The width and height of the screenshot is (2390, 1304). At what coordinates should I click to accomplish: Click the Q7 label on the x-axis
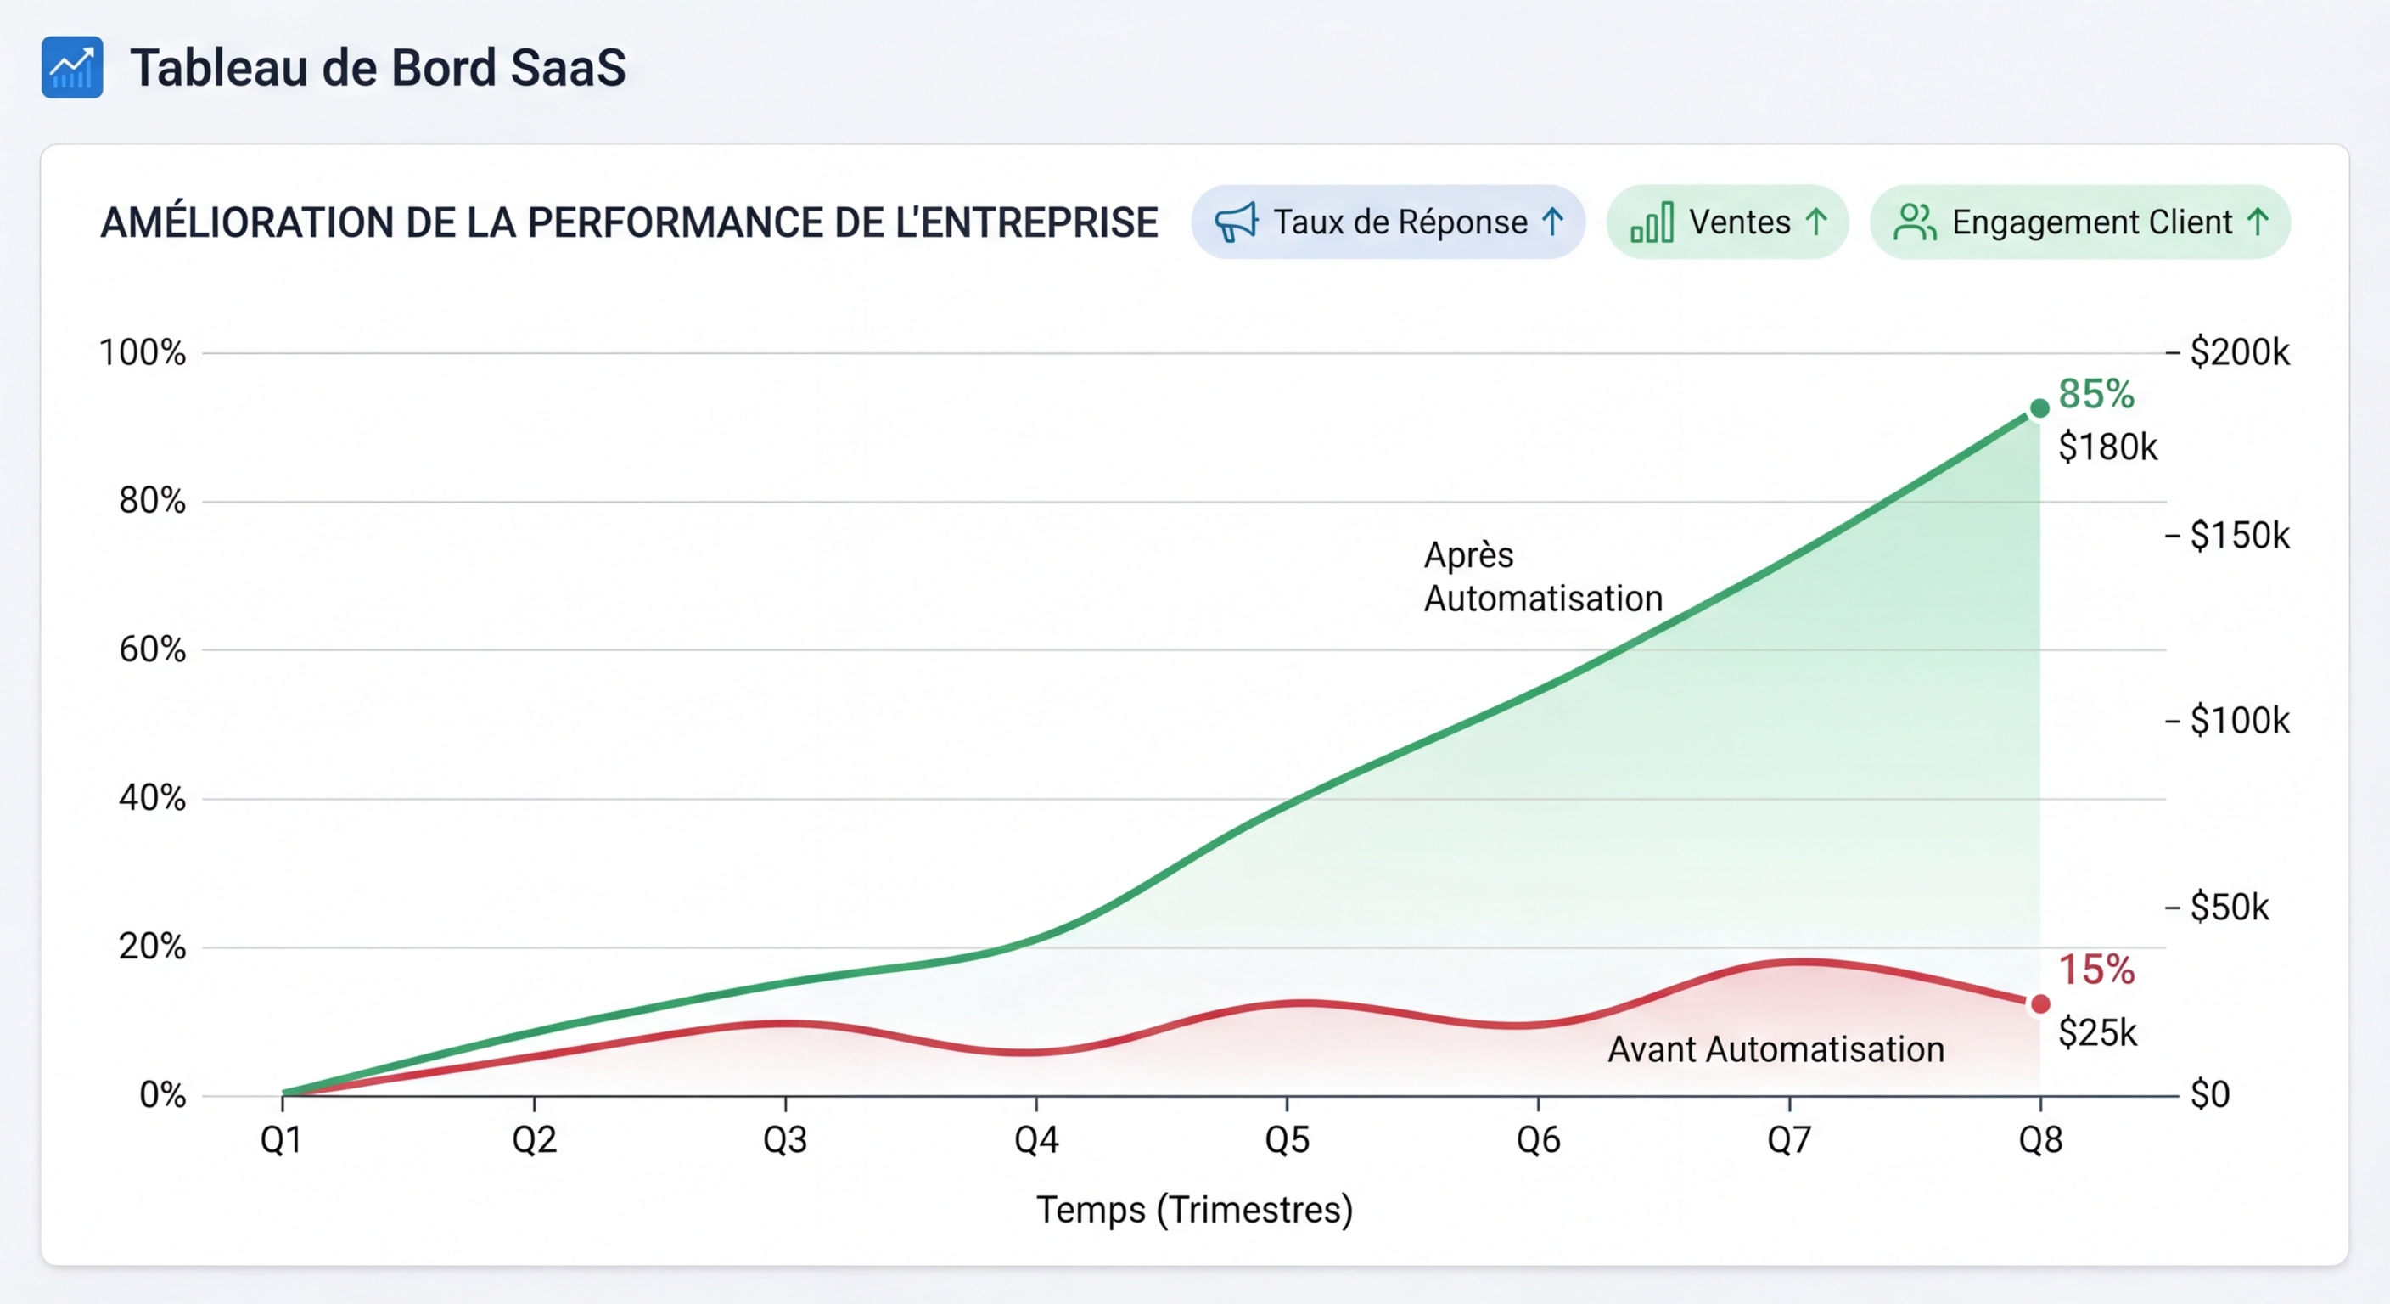click(1789, 1139)
